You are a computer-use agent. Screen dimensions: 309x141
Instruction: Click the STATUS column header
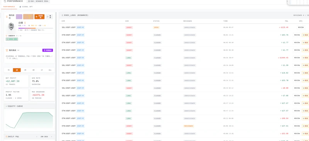click(x=156, y=21)
